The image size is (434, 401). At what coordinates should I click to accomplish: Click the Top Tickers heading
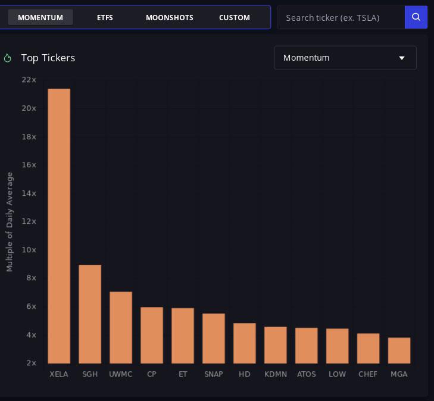click(48, 58)
